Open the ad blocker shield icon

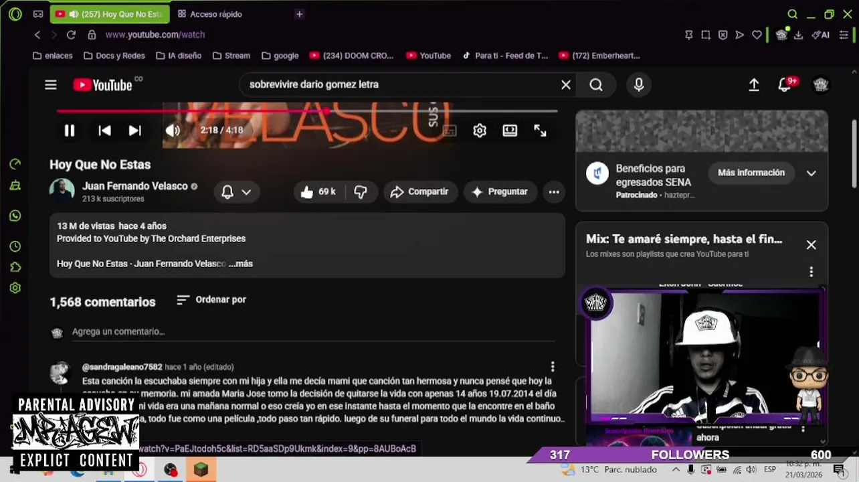[x=723, y=35]
